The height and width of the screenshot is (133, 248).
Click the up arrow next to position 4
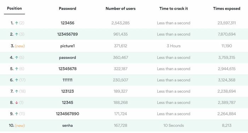click(x=17, y=58)
